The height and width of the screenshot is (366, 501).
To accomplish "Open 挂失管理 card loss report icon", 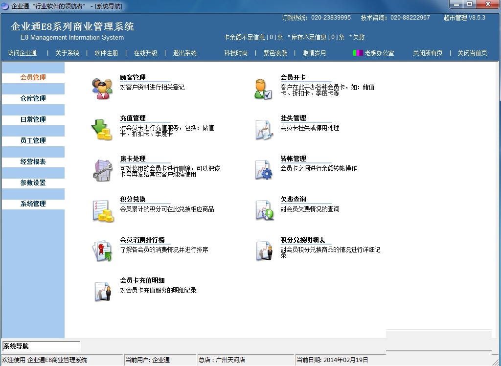I will point(263,129).
